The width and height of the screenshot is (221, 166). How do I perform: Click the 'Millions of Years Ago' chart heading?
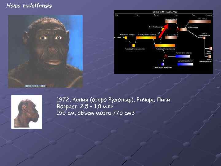click(165, 12)
